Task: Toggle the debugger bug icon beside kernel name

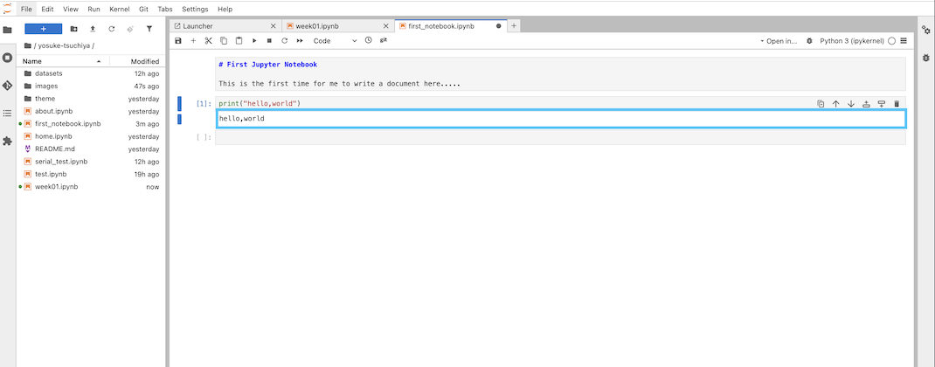Action: click(809, 41)
